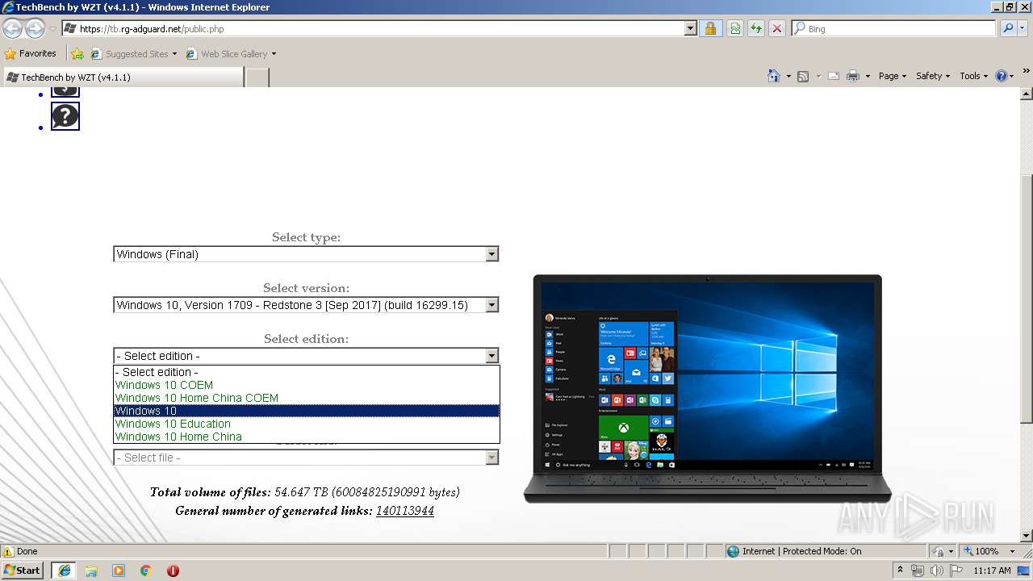Open Internet Explorer from the taskbar
Screen dimensions: 1033x581
(x=64, y=571)
